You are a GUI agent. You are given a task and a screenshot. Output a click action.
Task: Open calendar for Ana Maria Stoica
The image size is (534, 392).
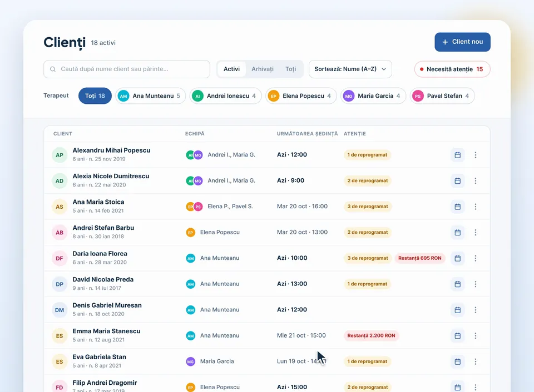click(x=457, y=207)
